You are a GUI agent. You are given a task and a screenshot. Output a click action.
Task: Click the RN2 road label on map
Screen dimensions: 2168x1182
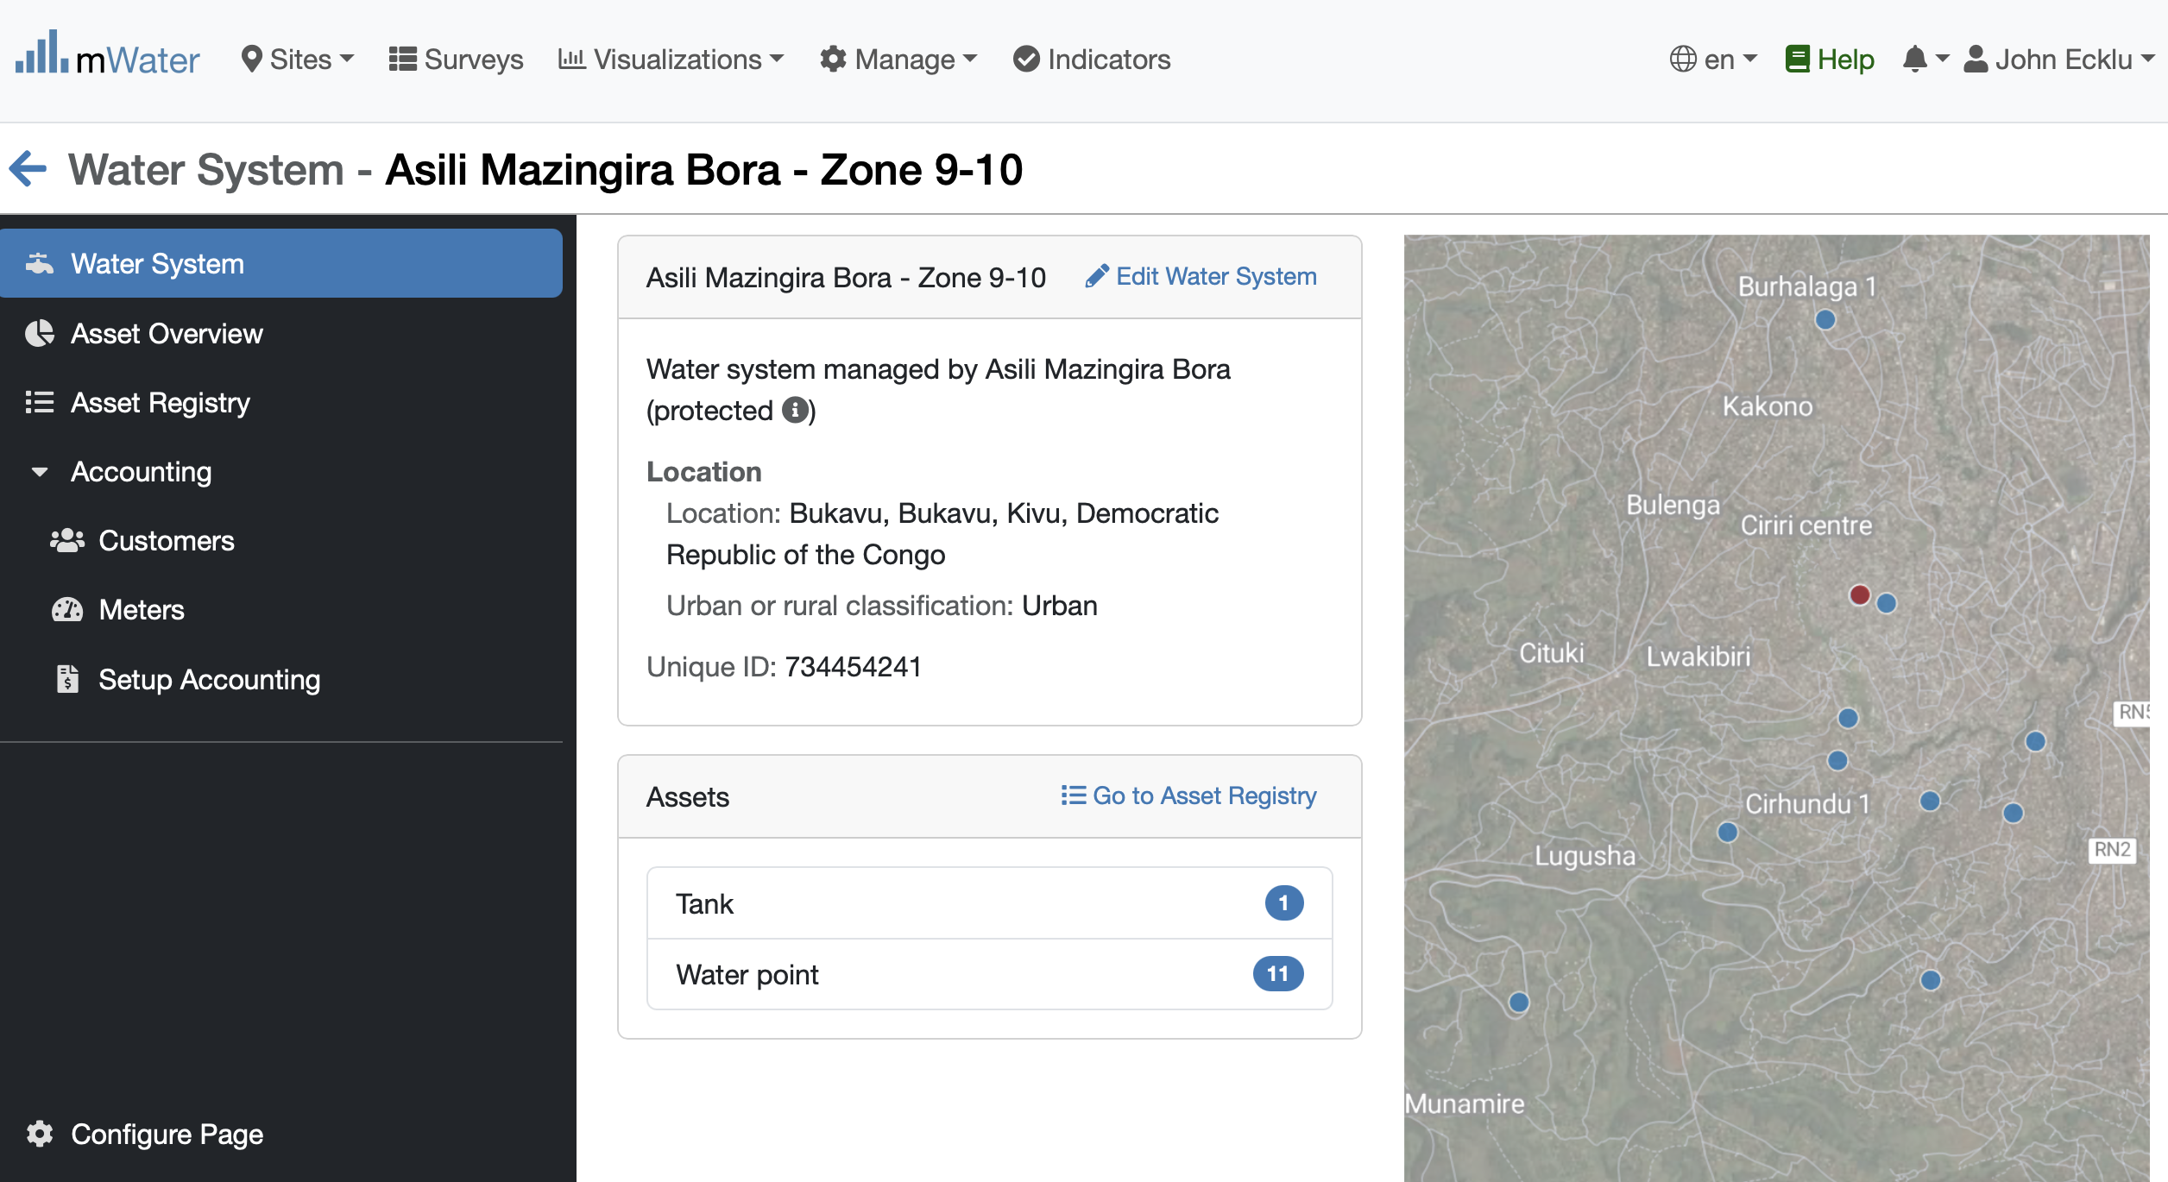2112,849
